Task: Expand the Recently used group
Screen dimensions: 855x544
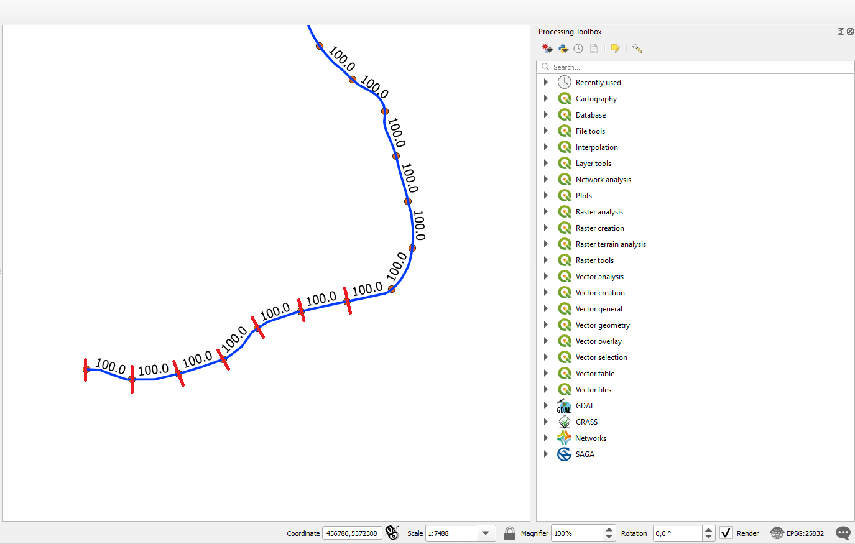Action: [x=546, y=82]
